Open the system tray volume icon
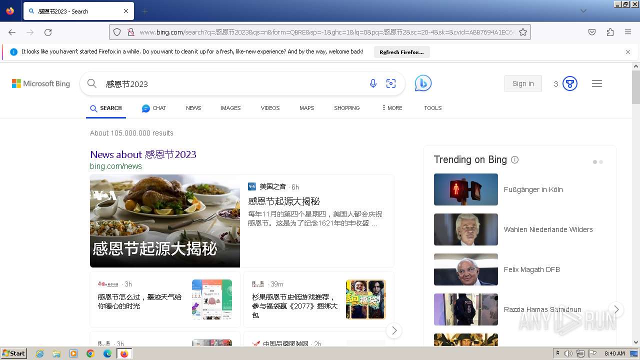Screen dimensions: 640x360 568,353
